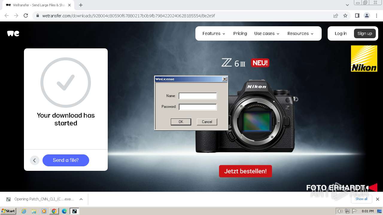Open media player from taskbar
Viewport: 383px width, 215px height.
click(x=44, y=211)
